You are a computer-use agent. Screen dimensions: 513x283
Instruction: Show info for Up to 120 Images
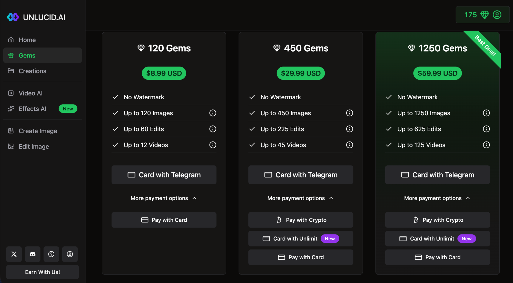tap(213, 113)
